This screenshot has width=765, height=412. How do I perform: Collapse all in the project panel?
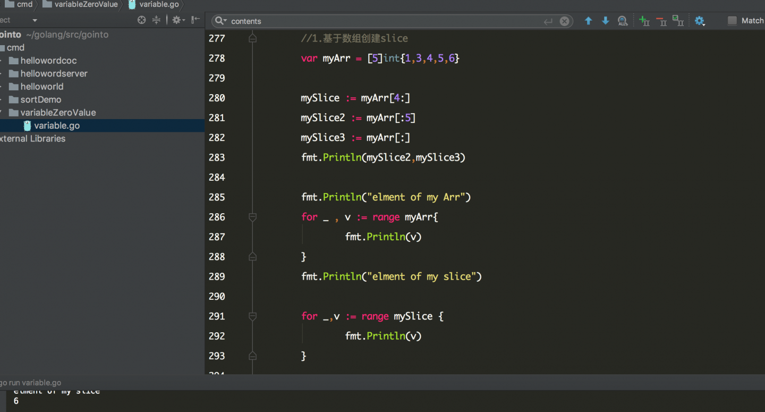coord(156,20)
